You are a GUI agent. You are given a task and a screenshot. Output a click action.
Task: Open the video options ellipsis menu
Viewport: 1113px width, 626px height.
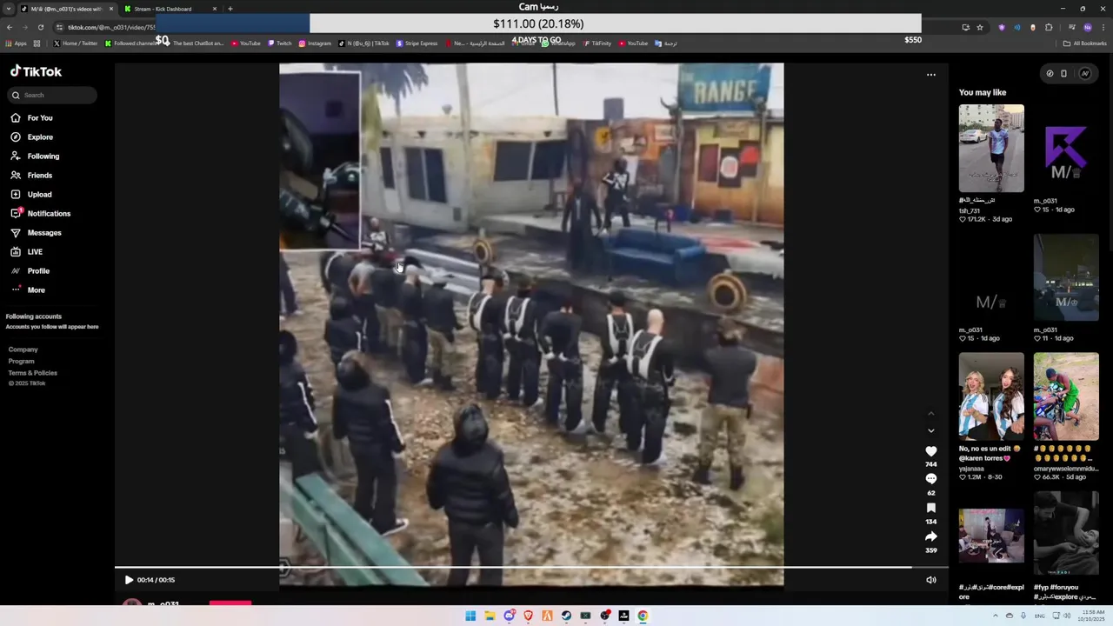[x=931, y=75]
